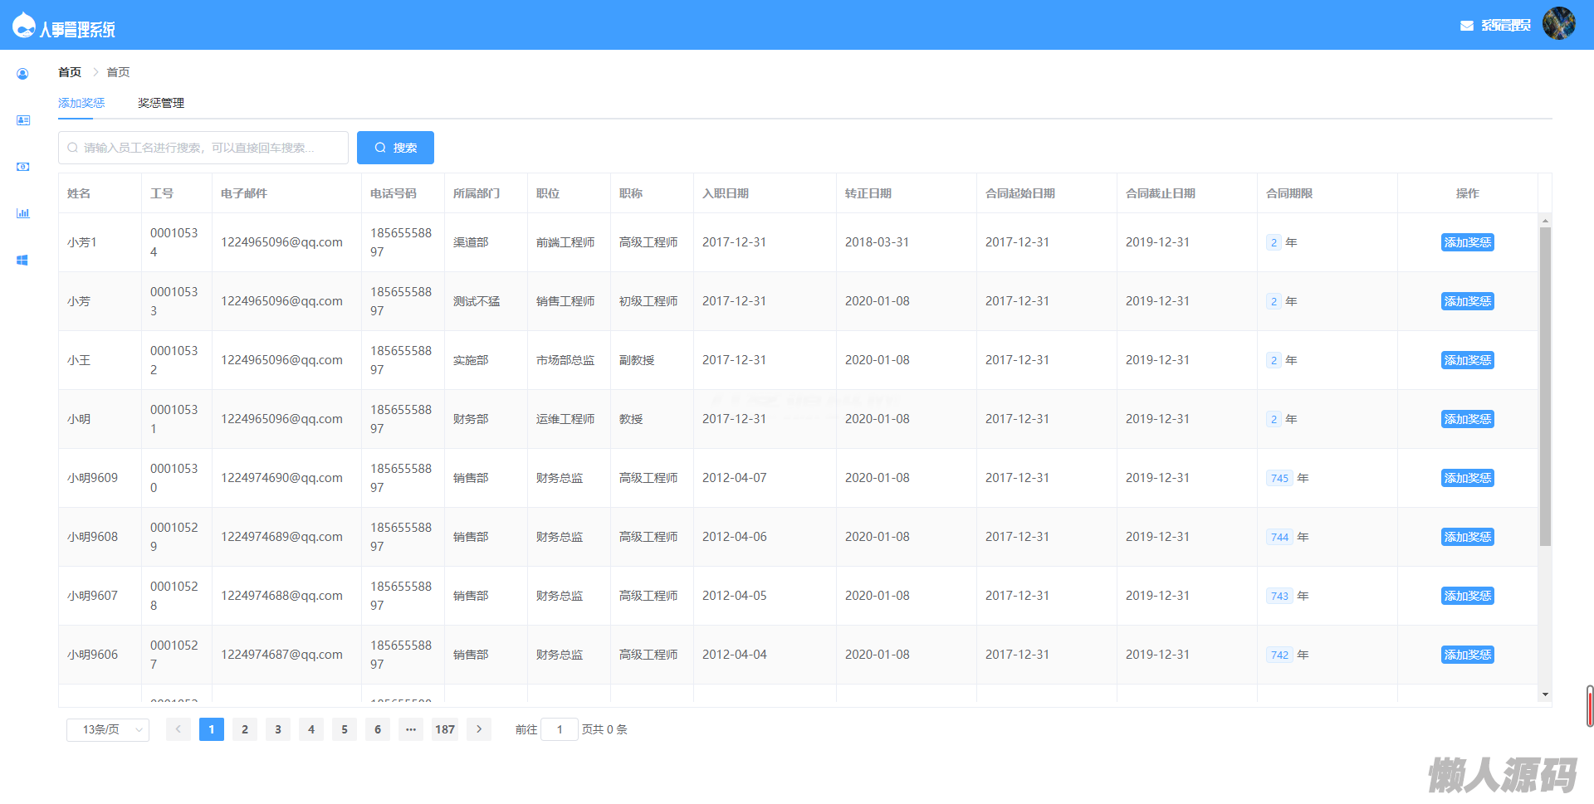
Task: Click the user avatar in top right
Action: [1558, 24]
